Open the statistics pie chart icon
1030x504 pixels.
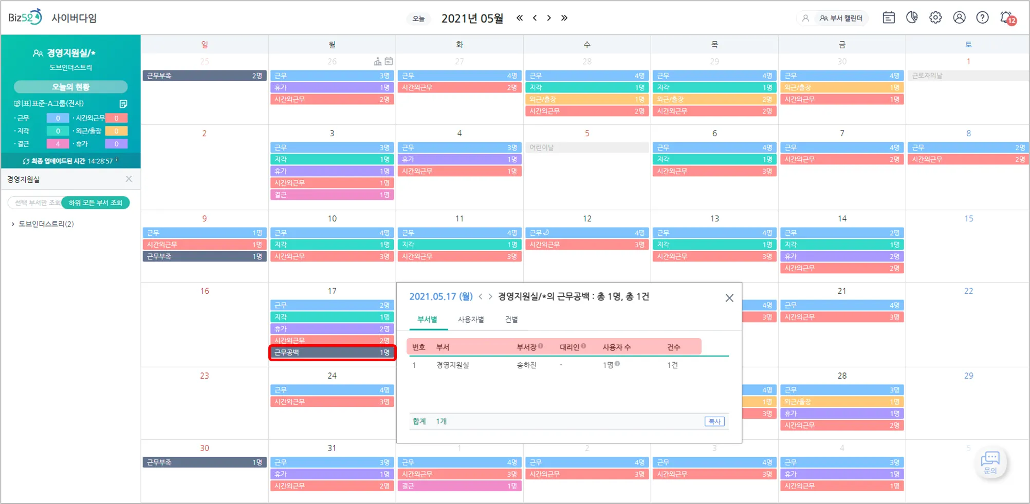point(912,17)
